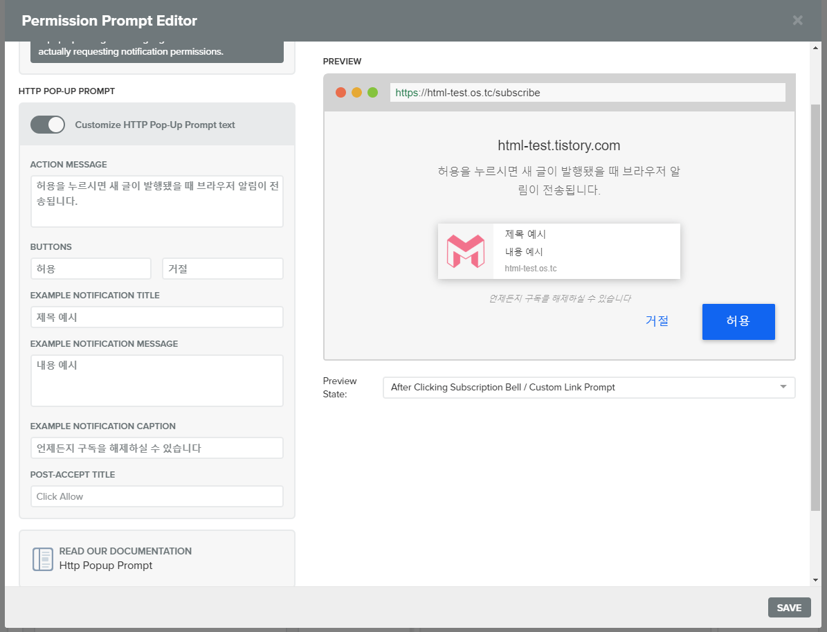Click into the Action Message text area

point(156,201)
